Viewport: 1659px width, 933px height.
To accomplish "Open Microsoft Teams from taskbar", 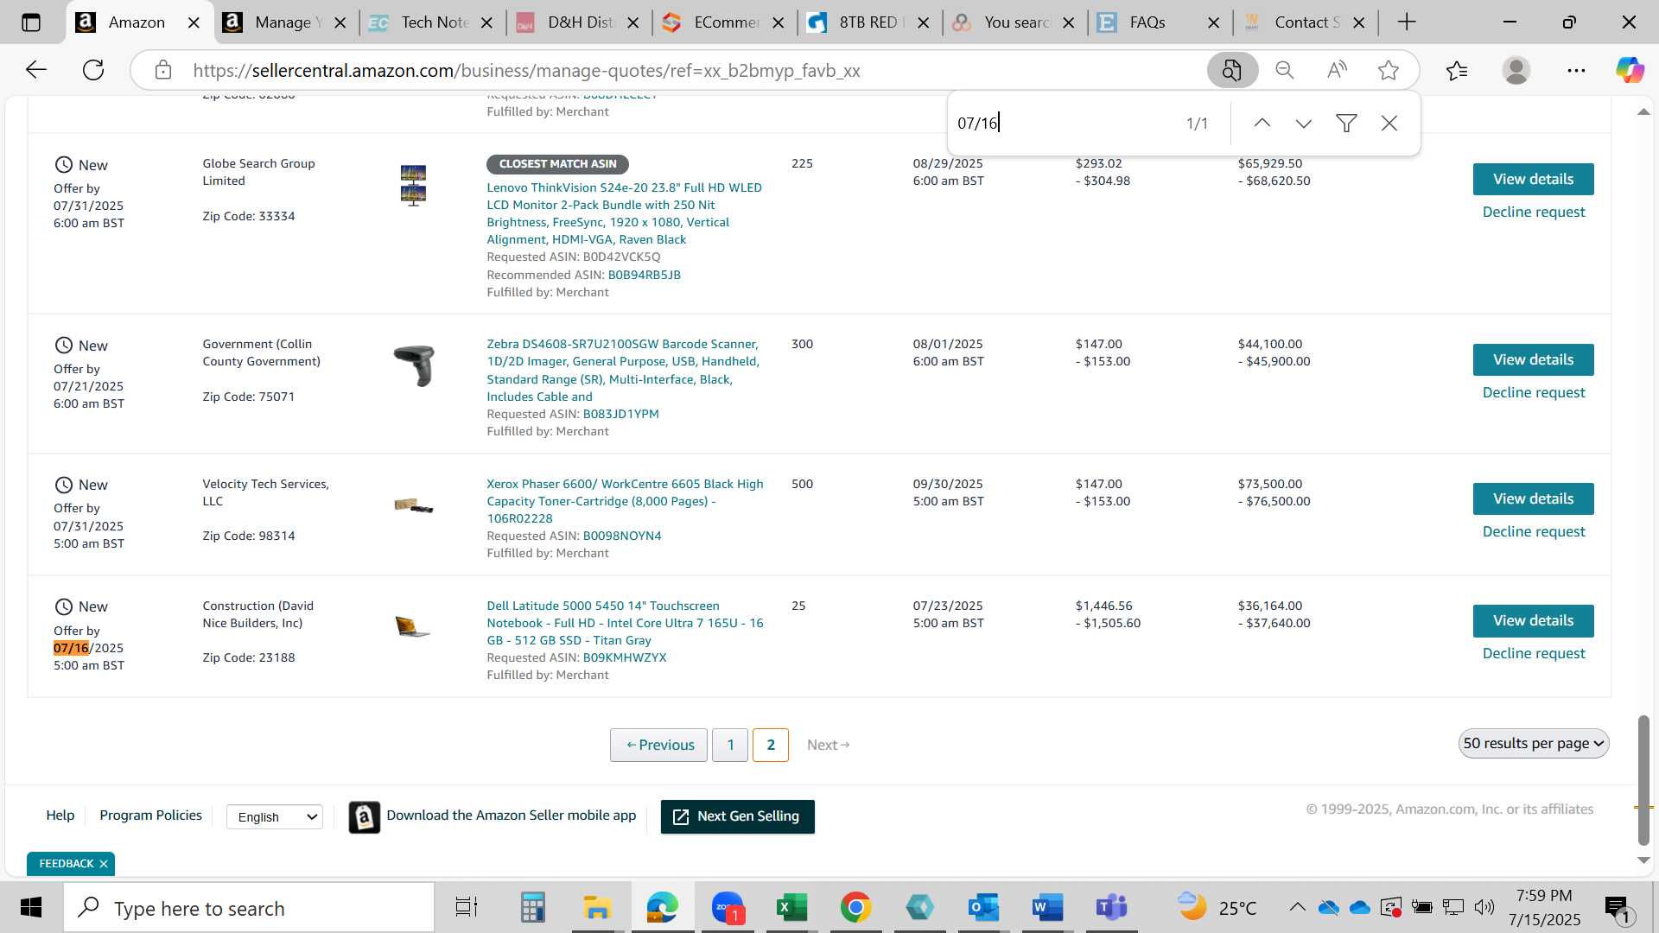I will pos(1111,907).
